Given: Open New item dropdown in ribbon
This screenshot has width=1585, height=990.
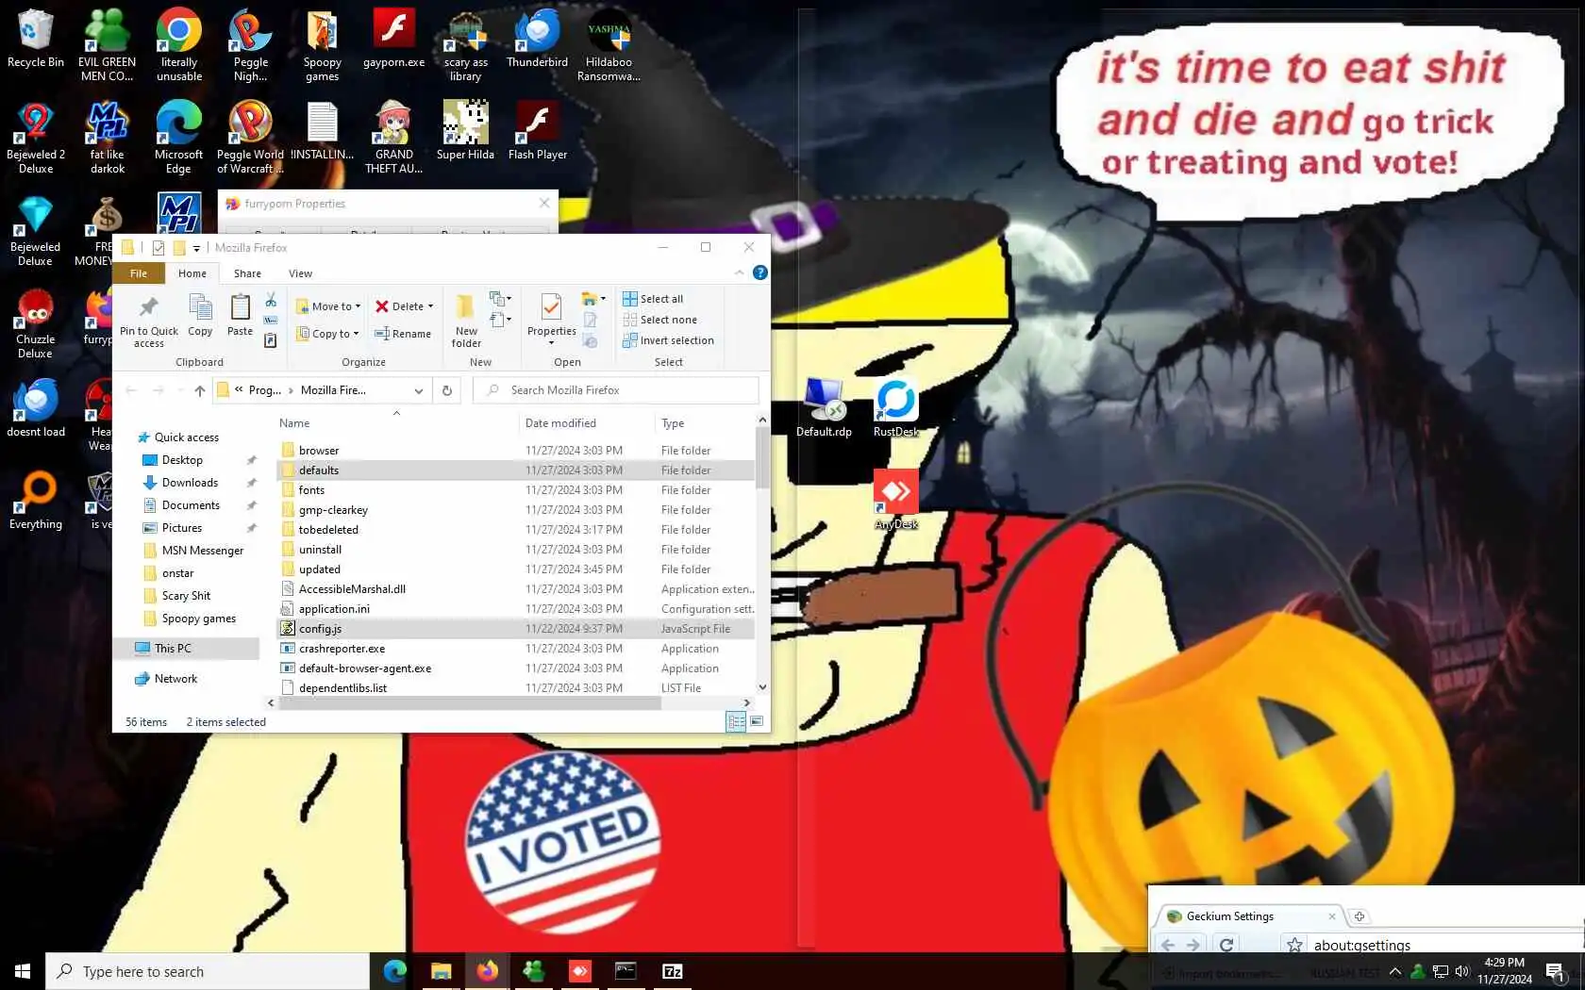Looking at the screenshot, I should [x=500, y=299].
